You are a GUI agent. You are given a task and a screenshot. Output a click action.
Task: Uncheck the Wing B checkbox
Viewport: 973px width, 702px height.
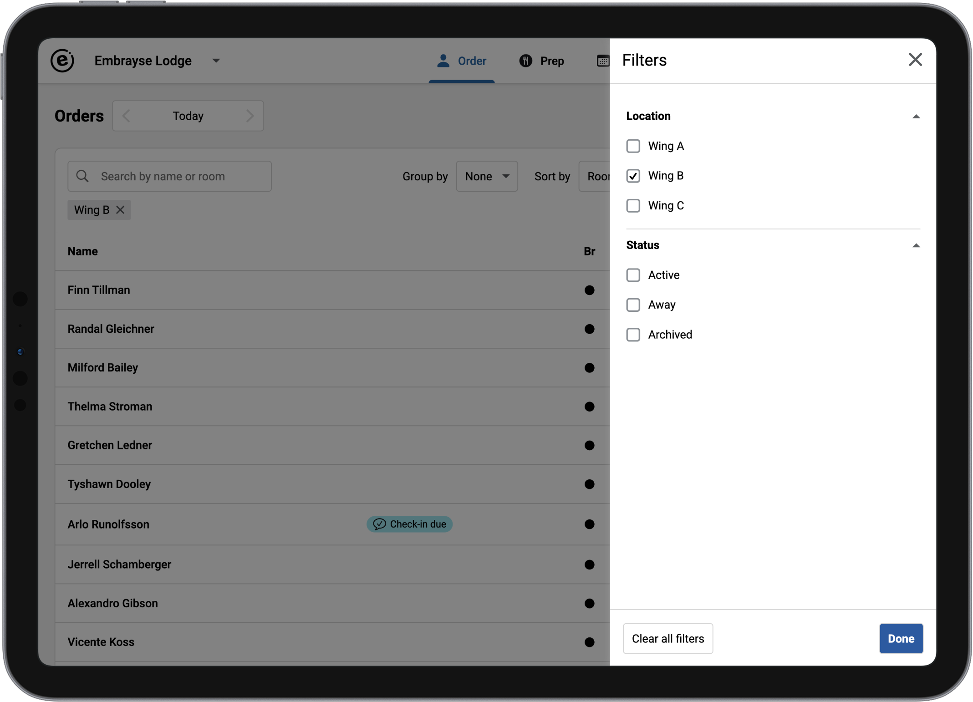(x=633, y=176)
